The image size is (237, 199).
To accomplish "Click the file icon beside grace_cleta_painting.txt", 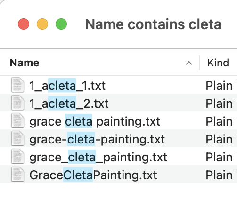I will pos(17,156).
